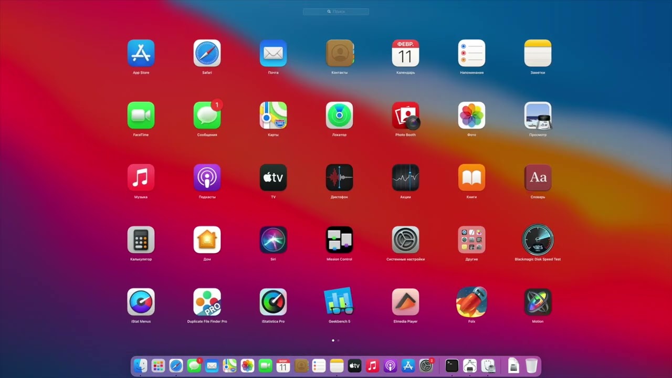Open Music from the Dock
The width and height of the screenshot is (672, 378).
pos(372,365)
